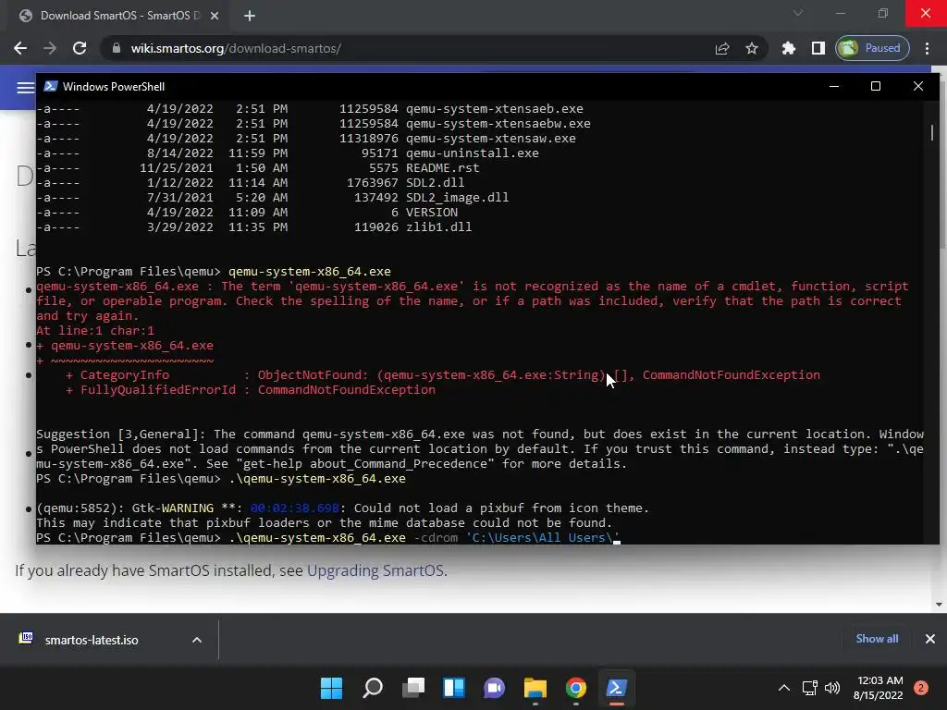Click the browser forward arrow
This screenshot has width=947, height=710.
click(50, 48)
